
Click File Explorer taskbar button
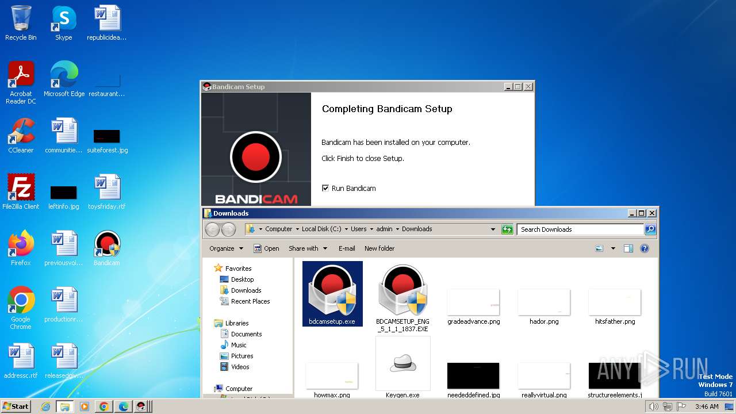65,407
